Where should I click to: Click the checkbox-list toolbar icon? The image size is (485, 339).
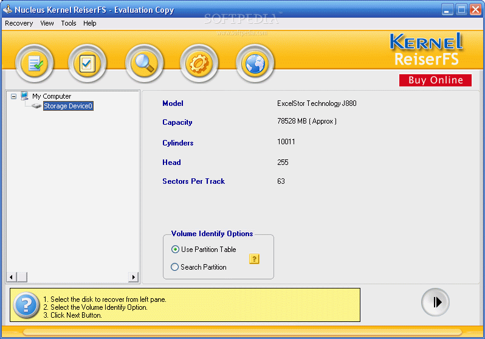click(88, 63)
